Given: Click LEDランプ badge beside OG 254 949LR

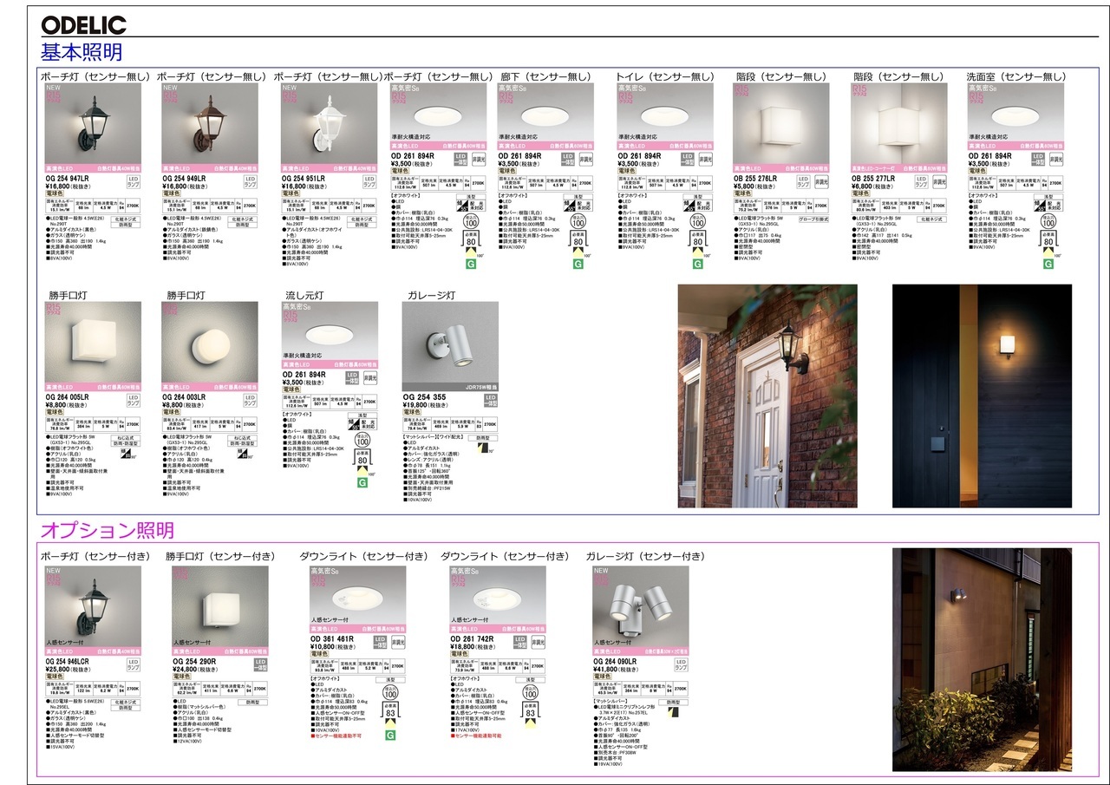Looking at the screenshot, I should coord(250,182).
